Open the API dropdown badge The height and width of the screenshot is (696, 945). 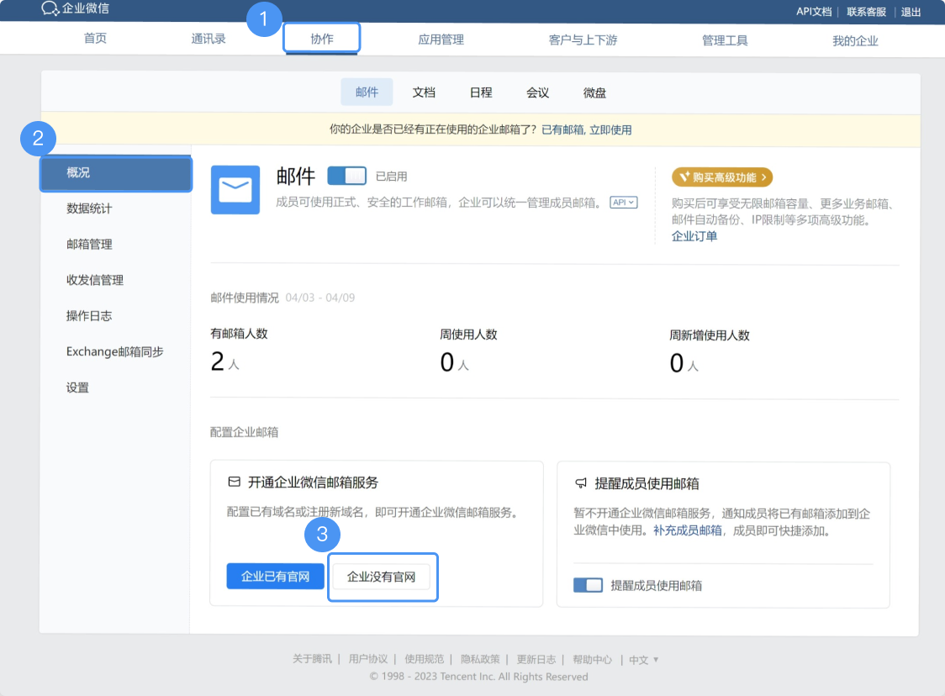pos(623,203)
